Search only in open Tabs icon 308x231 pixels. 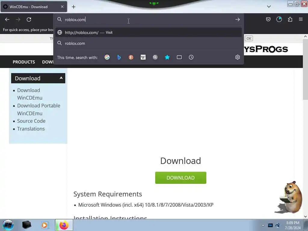[179, 57]
